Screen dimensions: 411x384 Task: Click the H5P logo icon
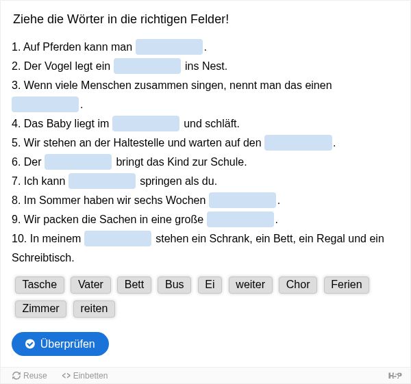395,375
